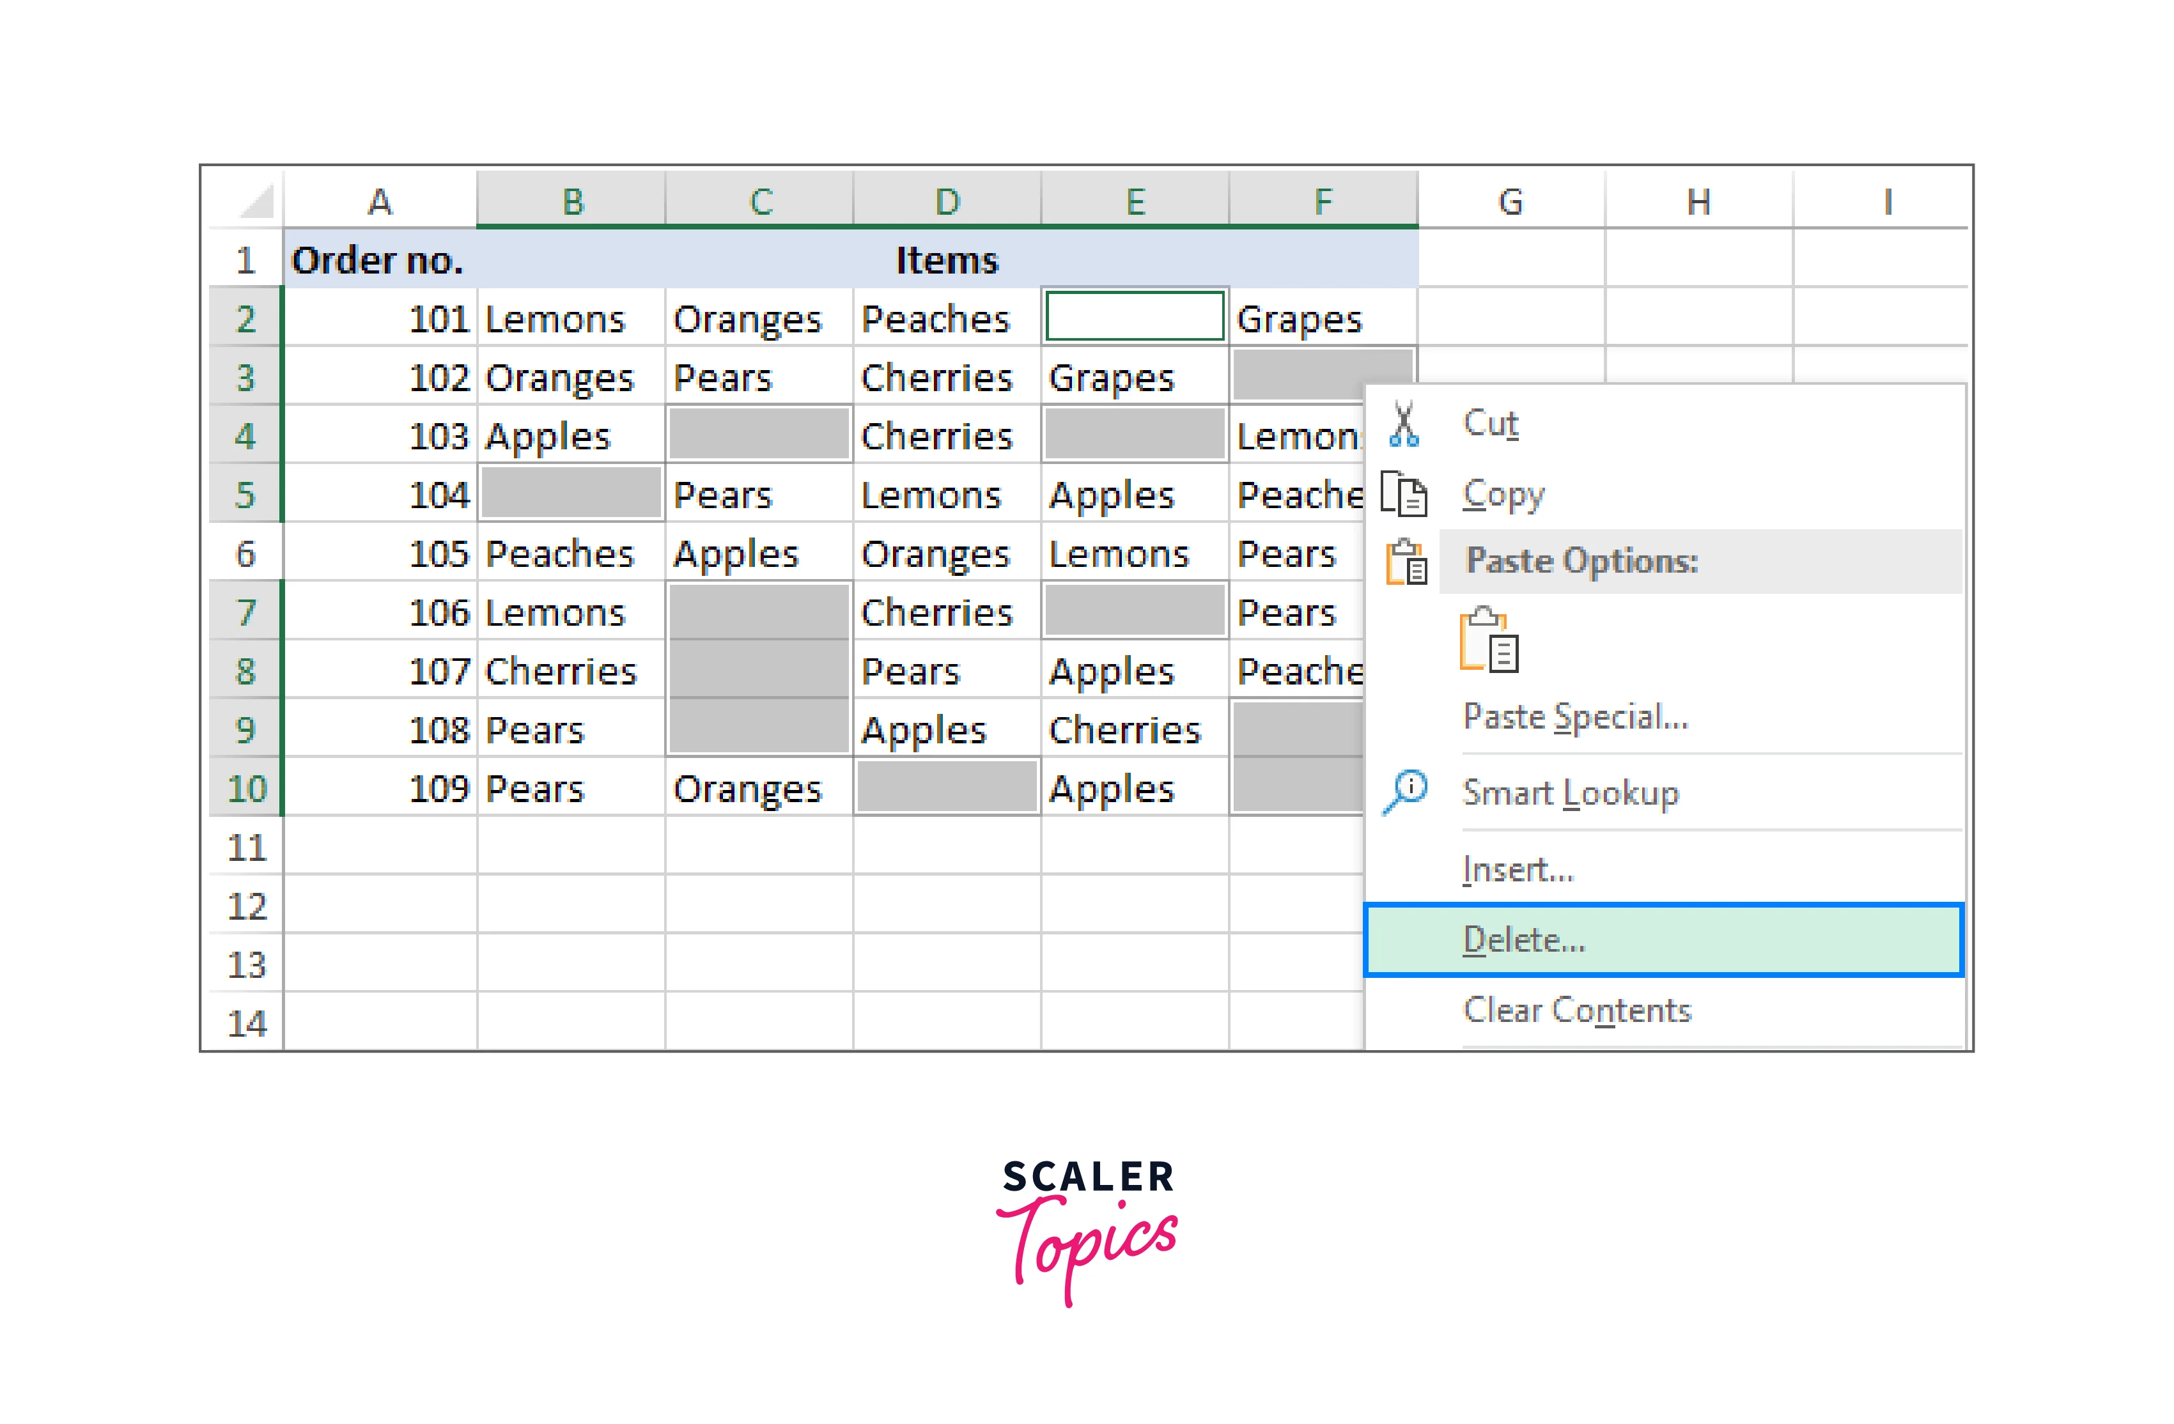Select Smart Lookup menu entry
The image size is (2174, 1424).
[1570, 793]
